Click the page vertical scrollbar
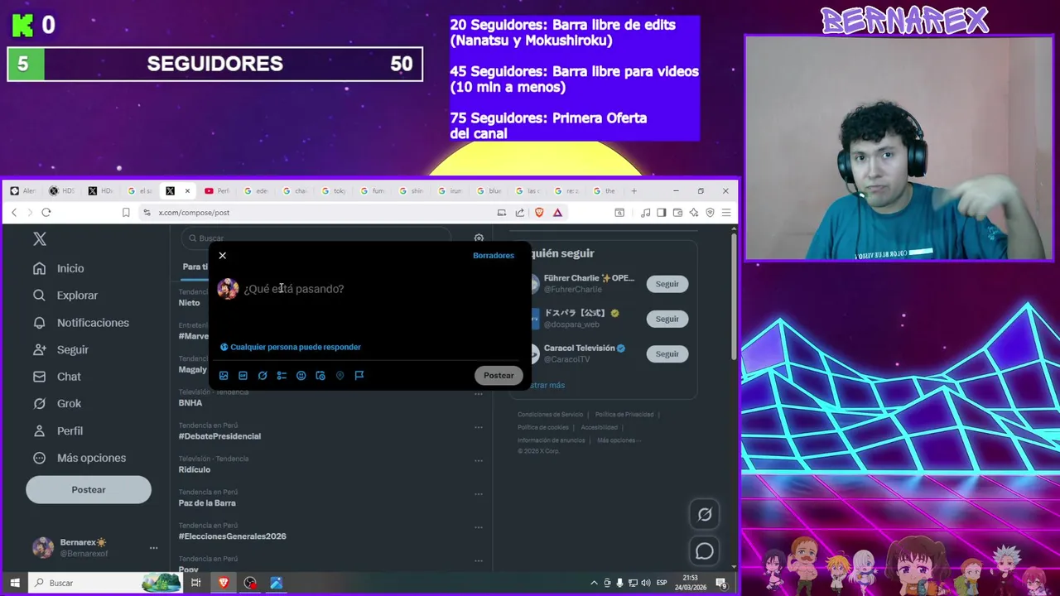This screenshot has width=1060, height=596. (734, 298)
